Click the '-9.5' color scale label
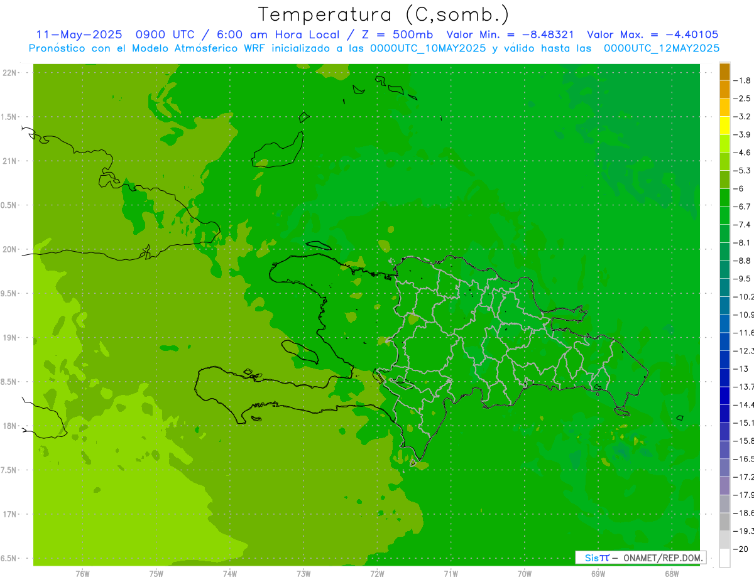754x582 pixels. (x=743, y=278)
